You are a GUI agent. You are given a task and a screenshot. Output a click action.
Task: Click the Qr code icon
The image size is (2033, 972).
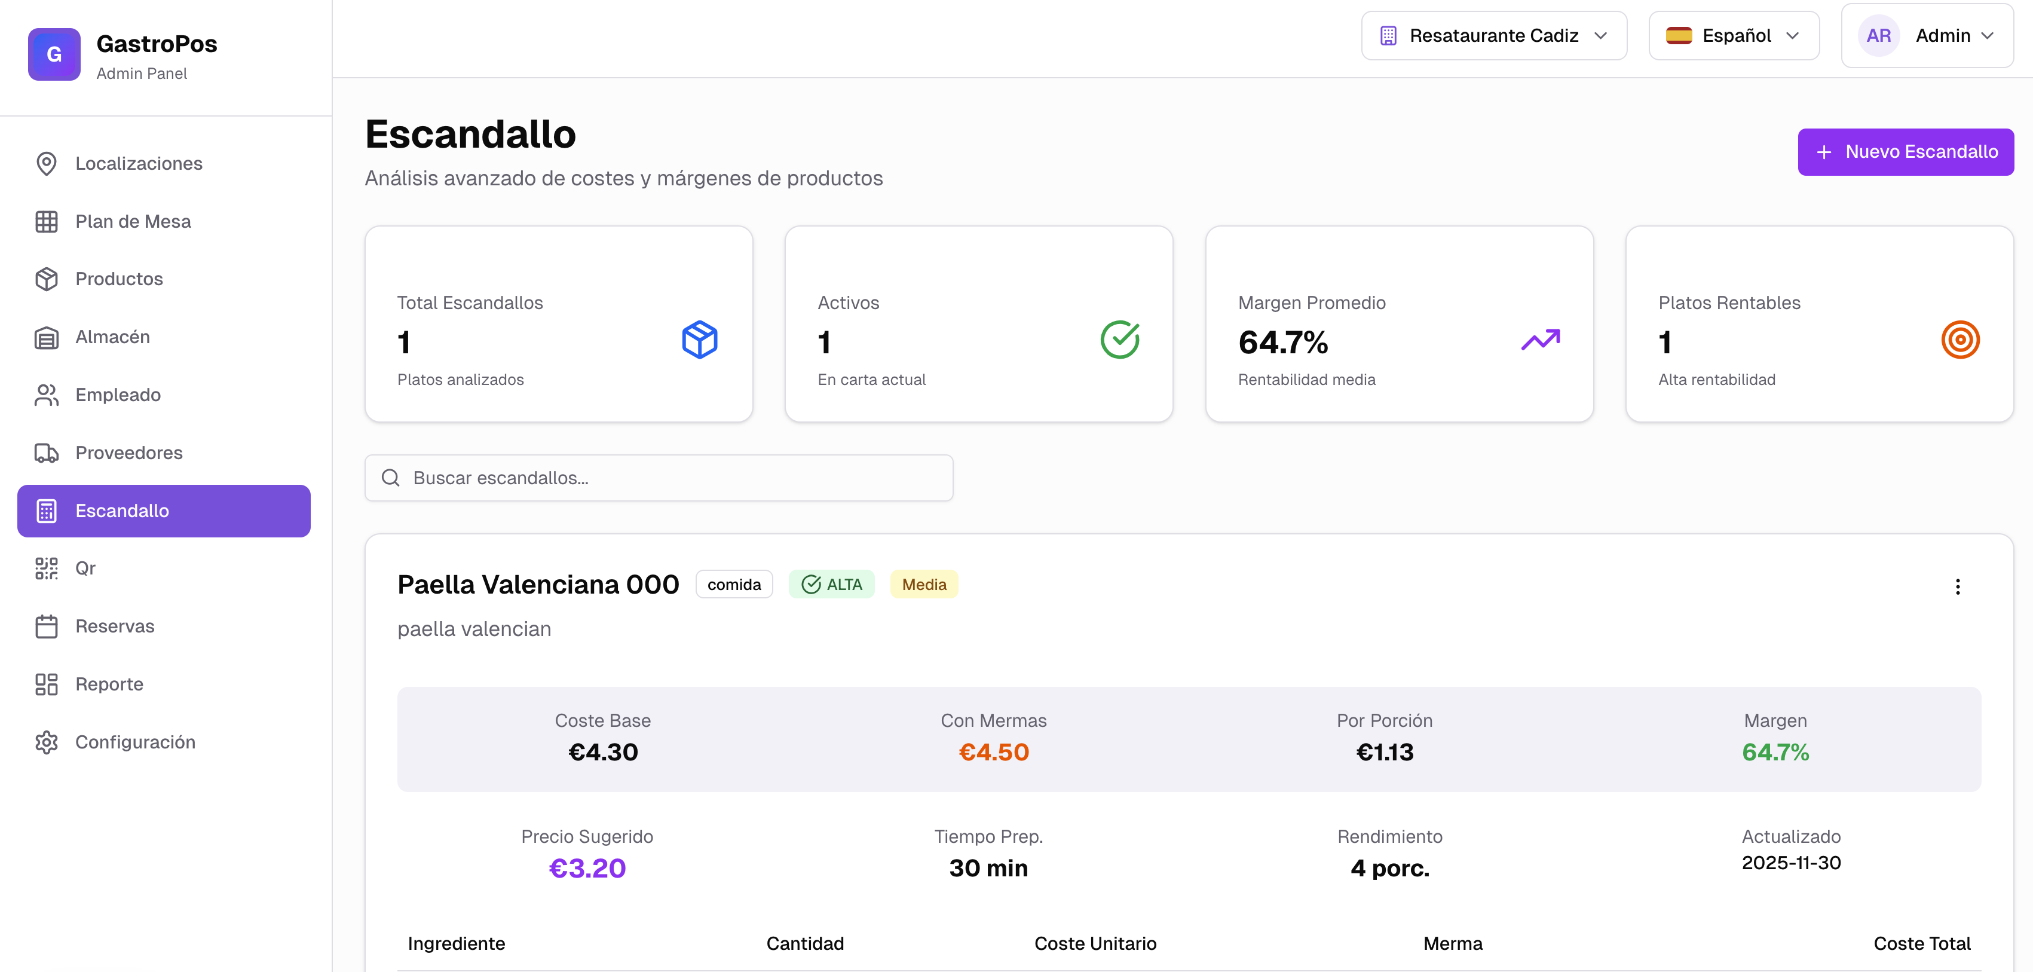(x=46, y=568)
